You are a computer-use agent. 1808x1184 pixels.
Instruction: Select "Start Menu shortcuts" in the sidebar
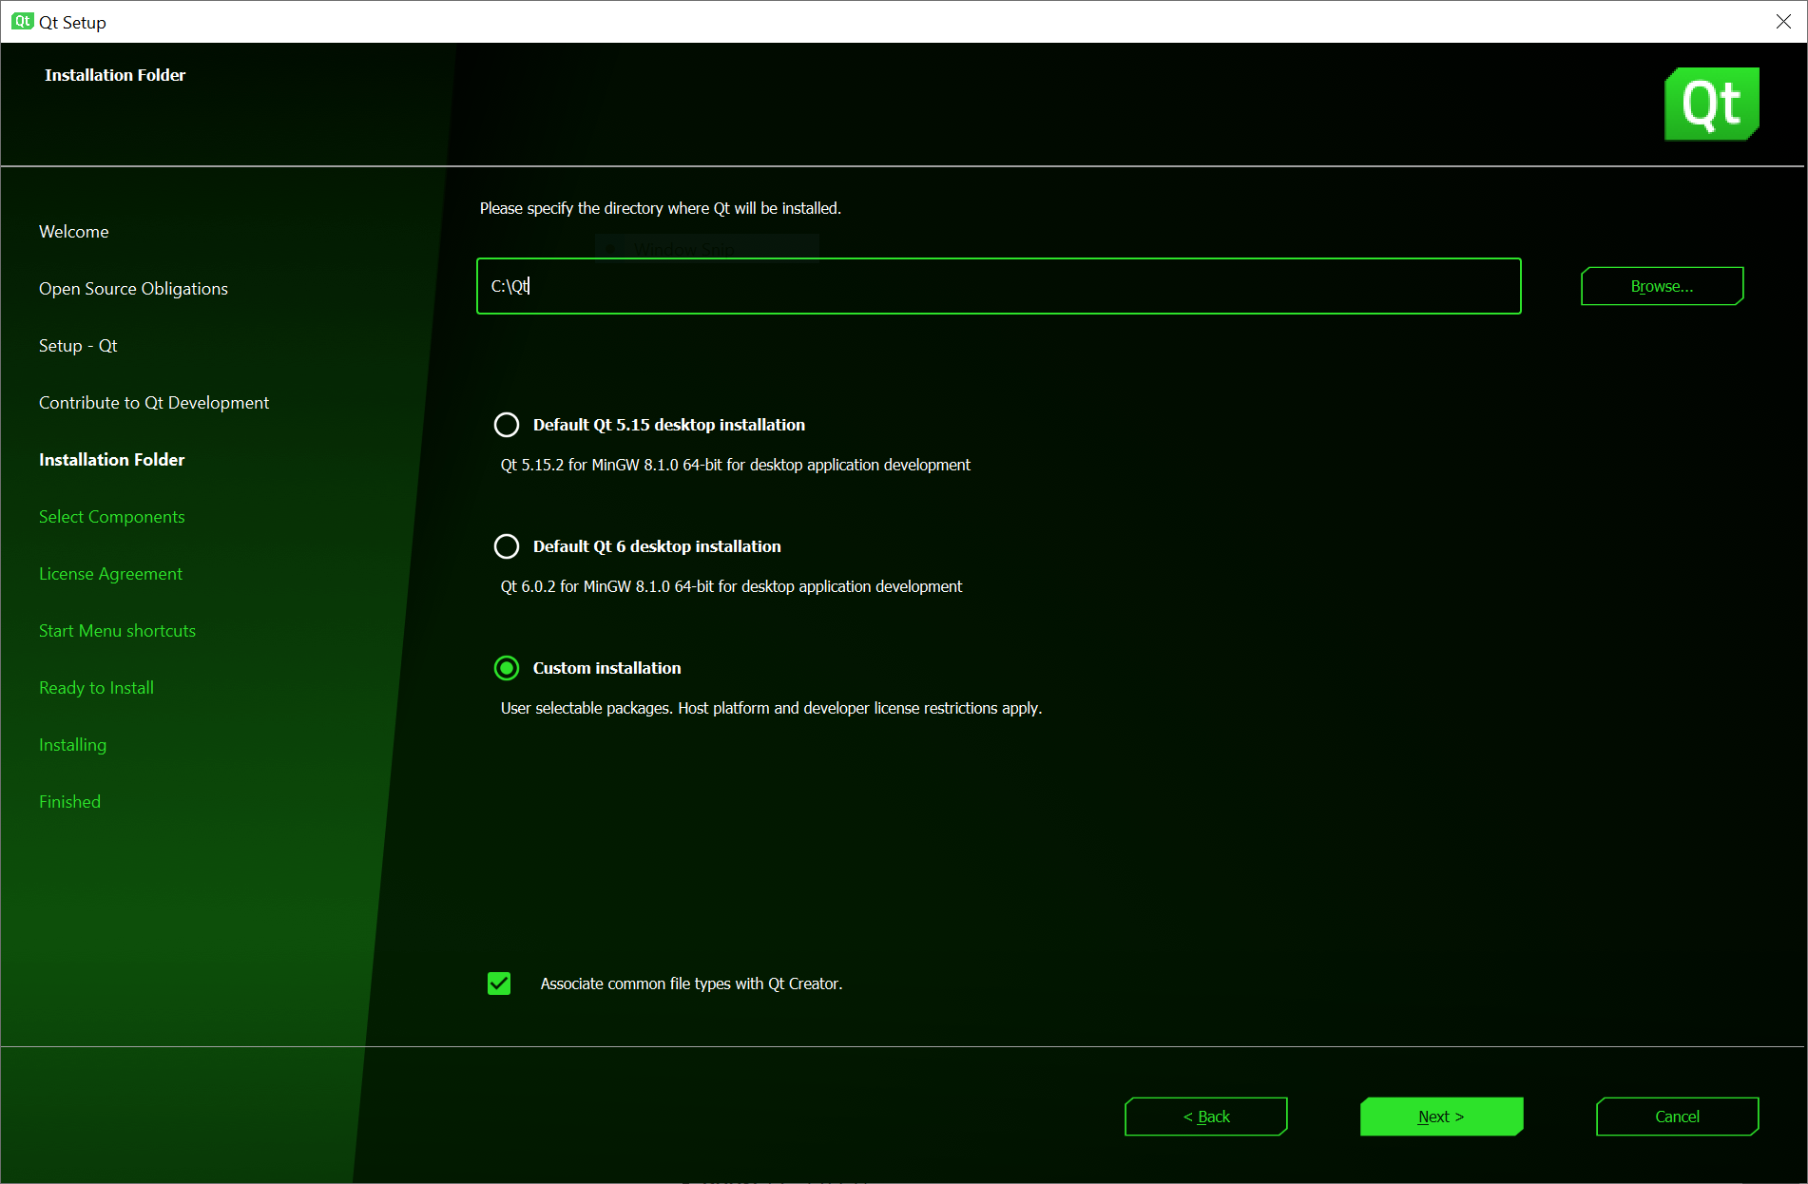tap(117, 630)
